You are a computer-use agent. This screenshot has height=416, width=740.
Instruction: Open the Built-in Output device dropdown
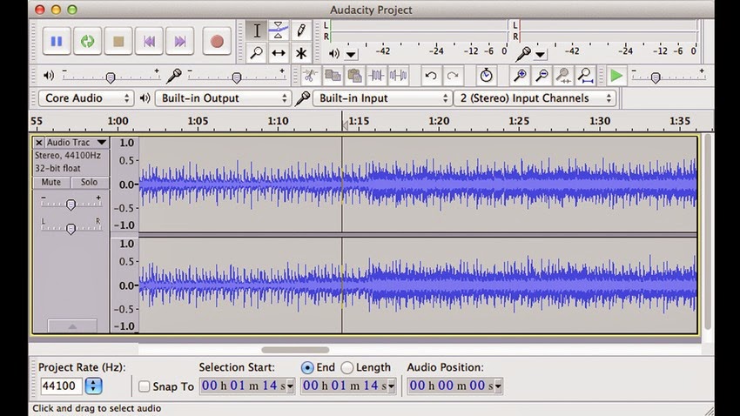[x=222, y=98]
